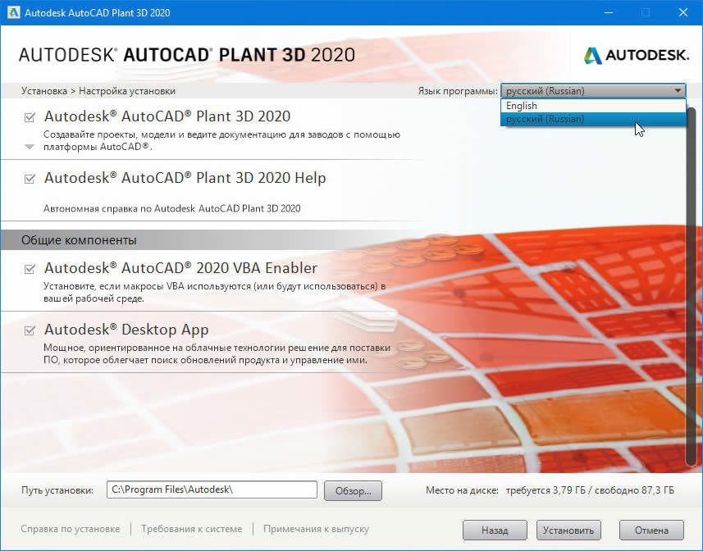The width and height of the screenshot is (703, 551).
Task: Open Справка по установке link
Action: [x=71, y=529]
